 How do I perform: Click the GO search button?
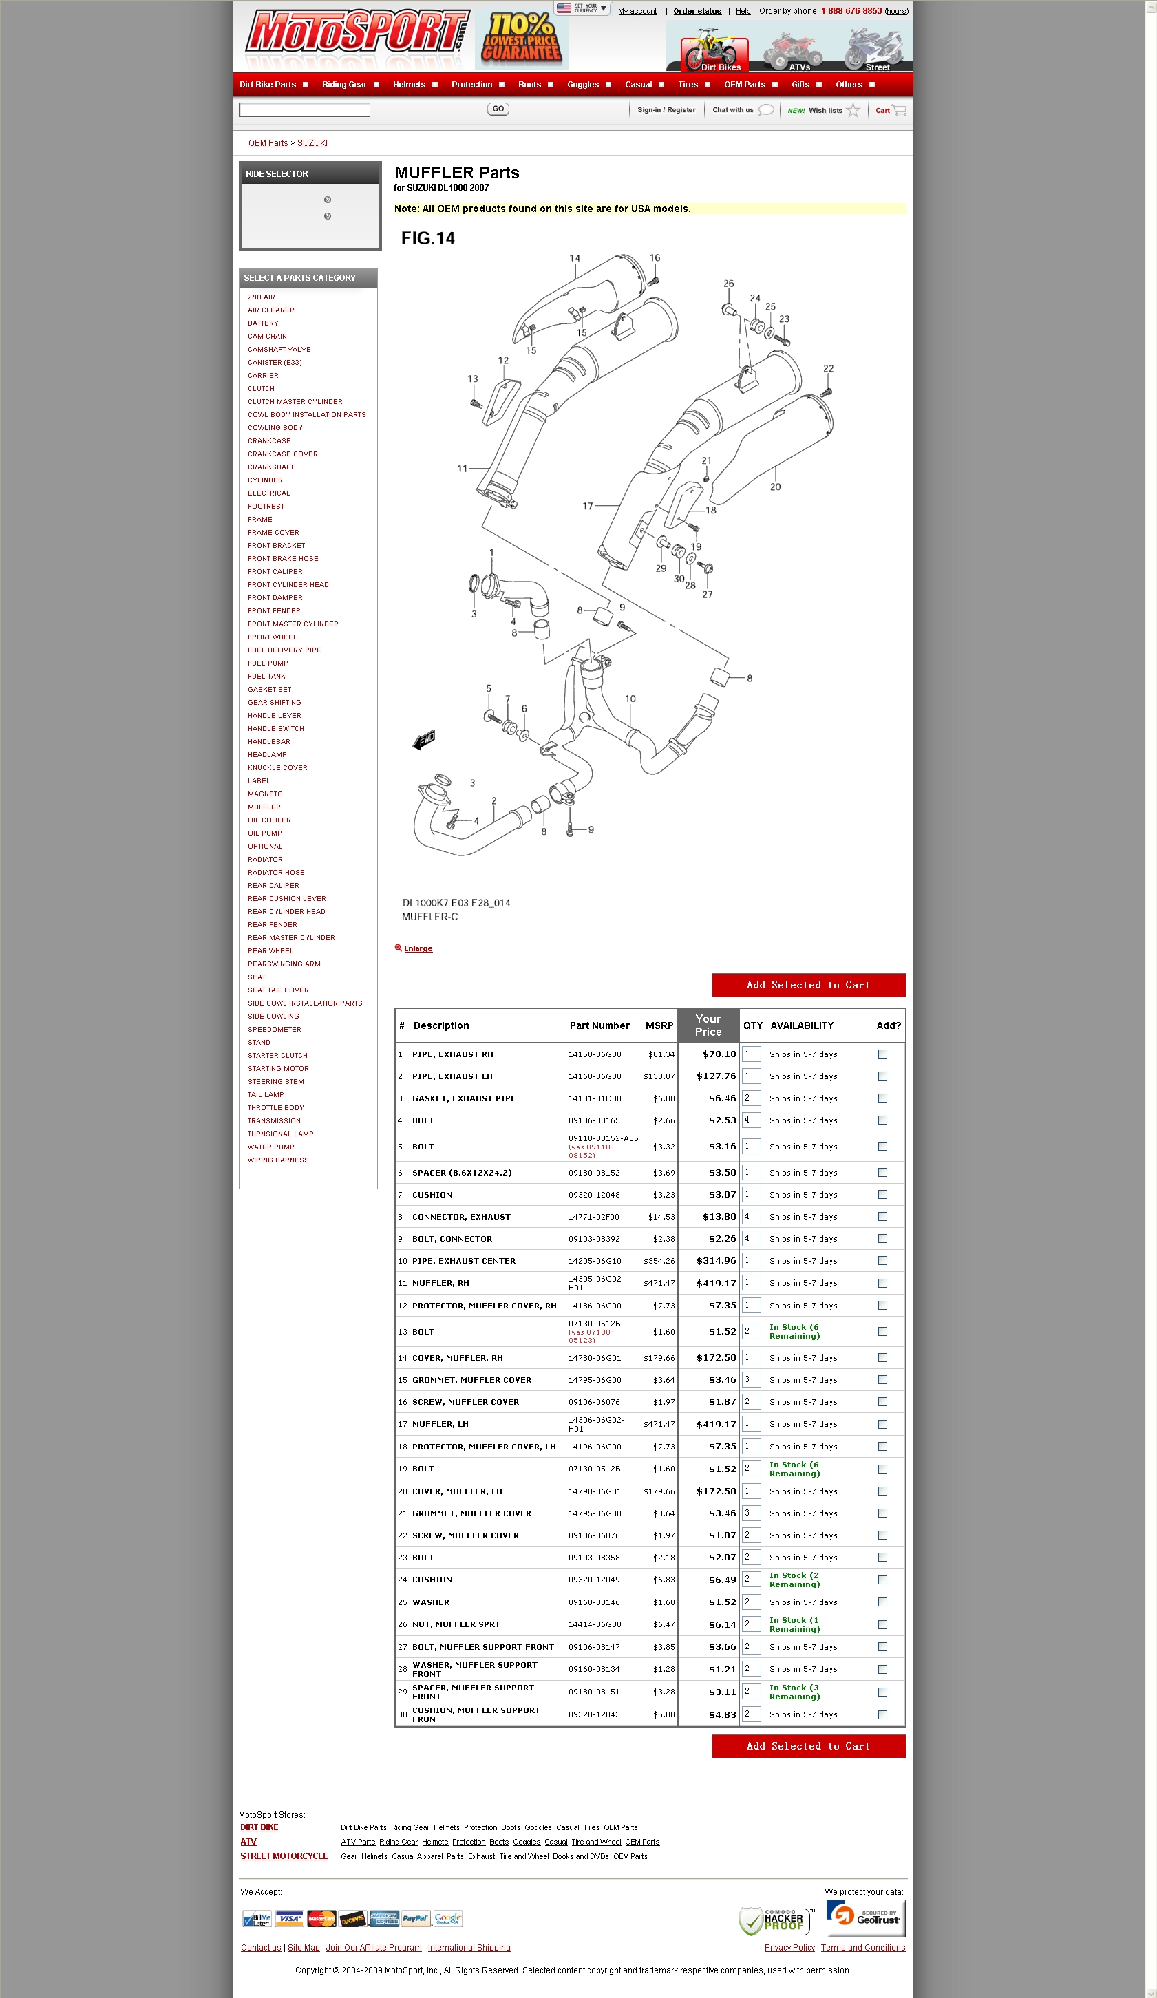(x=498, y=109)
